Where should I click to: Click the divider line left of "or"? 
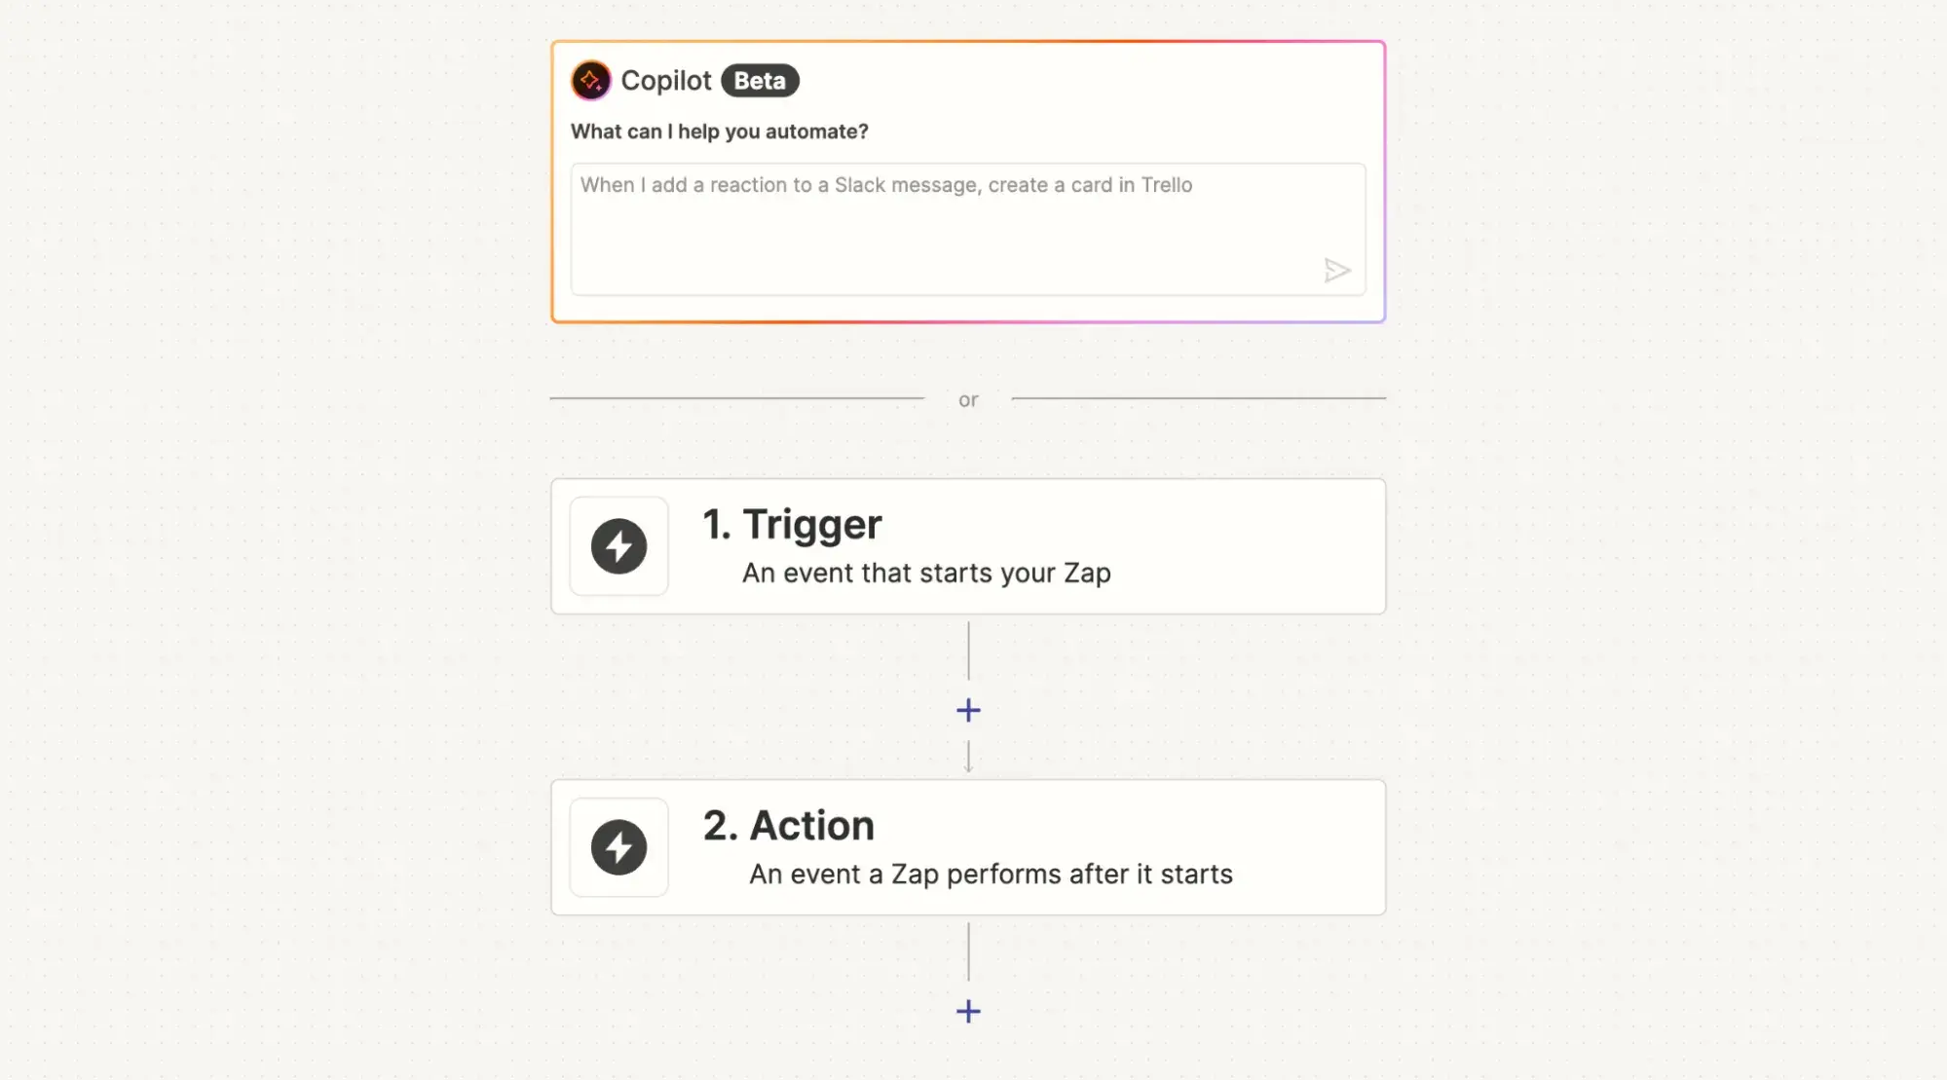(x=736, y=398)
